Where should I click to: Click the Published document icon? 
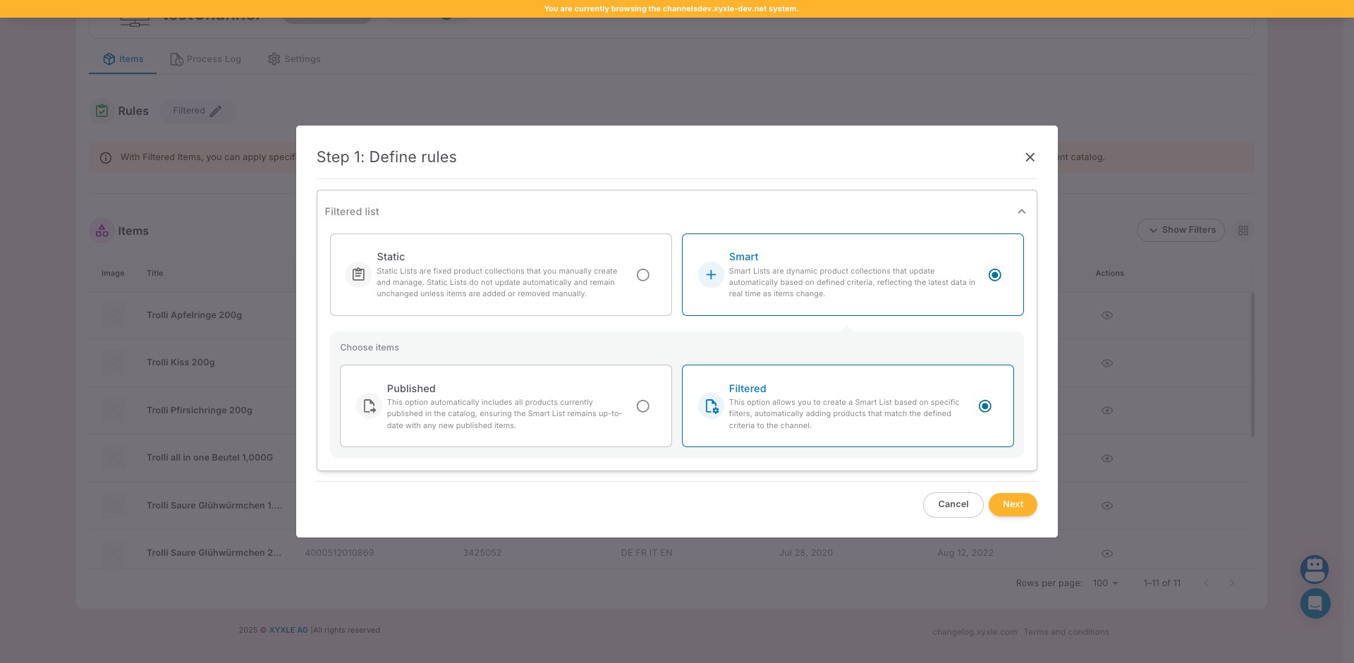pyautogui.click(x=369, y=406)
